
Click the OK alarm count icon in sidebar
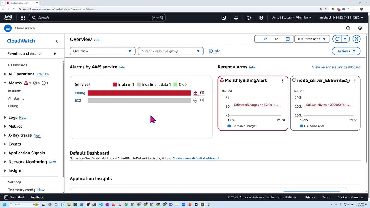tap(35, 83)
